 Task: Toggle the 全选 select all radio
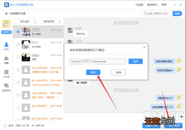[5, 125]
